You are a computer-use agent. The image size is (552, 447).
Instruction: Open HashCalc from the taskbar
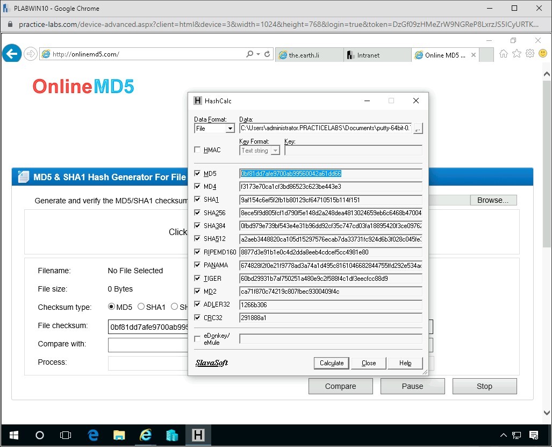coord(198,435)
